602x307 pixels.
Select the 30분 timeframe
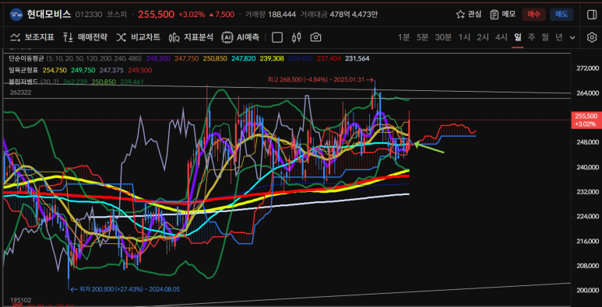pos(443,37)
